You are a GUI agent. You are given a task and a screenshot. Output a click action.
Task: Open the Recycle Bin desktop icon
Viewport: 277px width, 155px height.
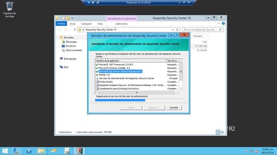pos(10,10)
